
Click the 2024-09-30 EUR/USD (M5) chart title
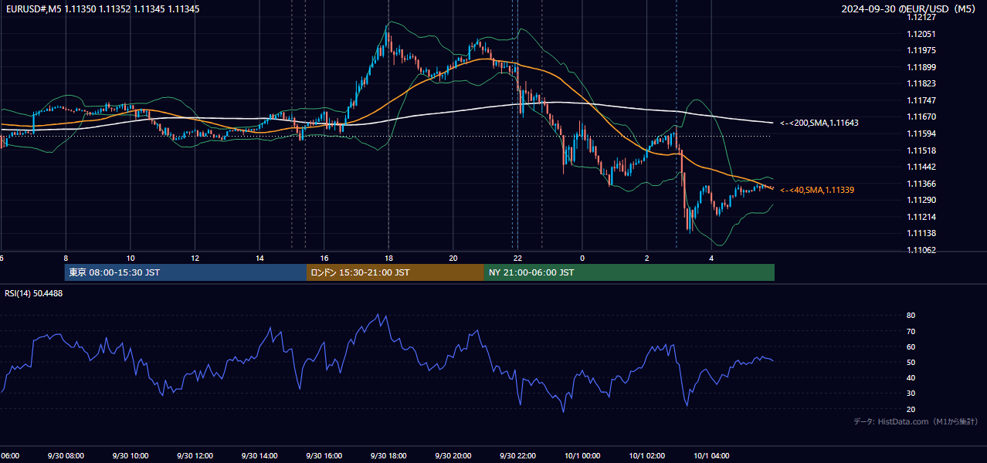click(909, 9)
